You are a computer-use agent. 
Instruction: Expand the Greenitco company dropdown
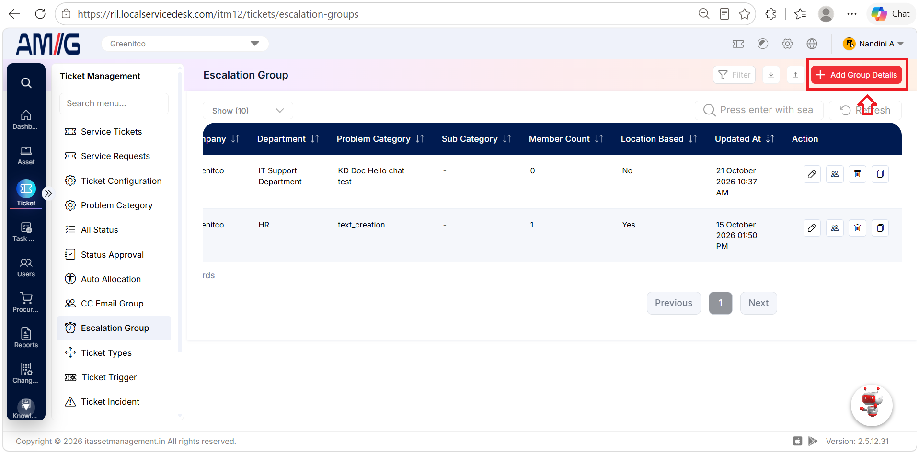pos(185,44)
